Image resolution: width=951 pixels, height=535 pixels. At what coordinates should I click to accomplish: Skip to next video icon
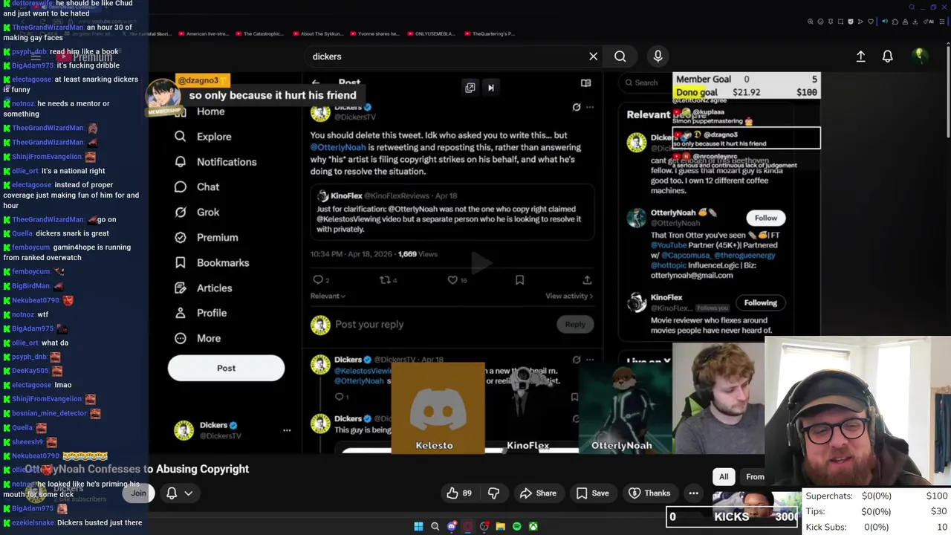491,88
